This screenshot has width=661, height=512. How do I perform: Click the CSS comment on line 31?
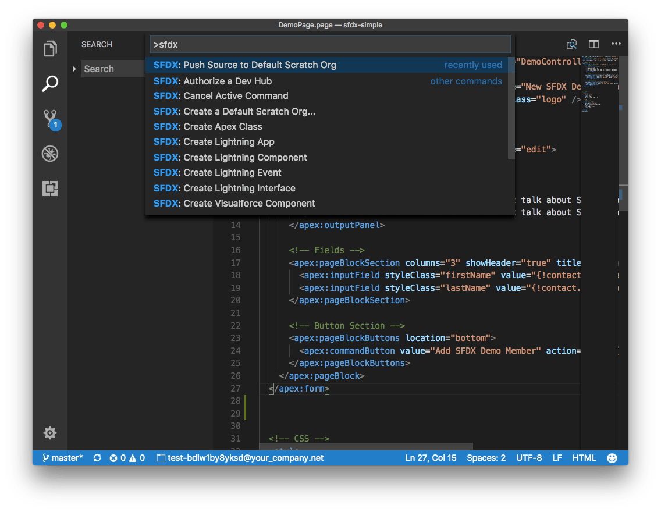[299, 438]
